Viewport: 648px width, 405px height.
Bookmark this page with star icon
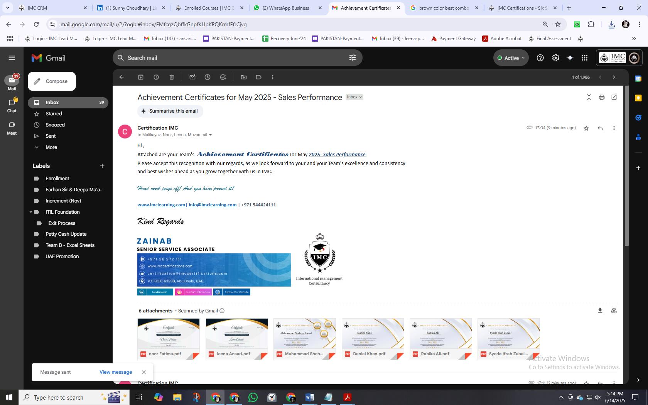558,24
